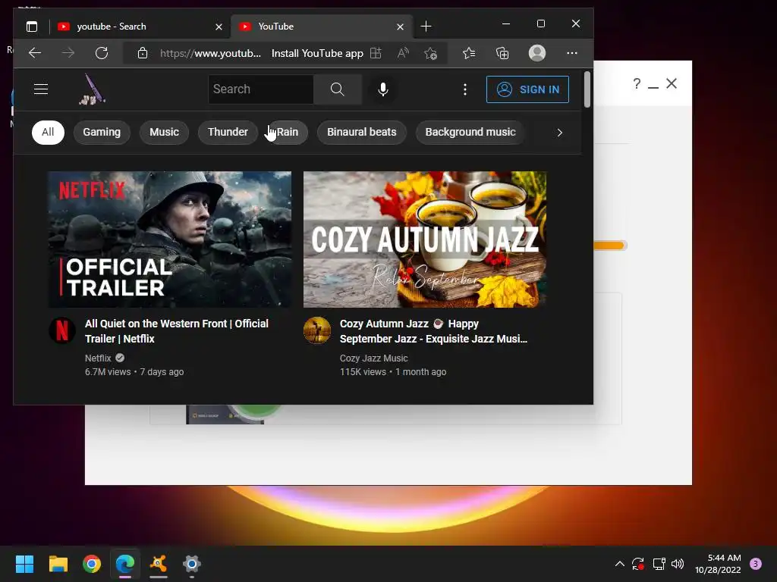View site information via lock icon

(x=143, y=53)
